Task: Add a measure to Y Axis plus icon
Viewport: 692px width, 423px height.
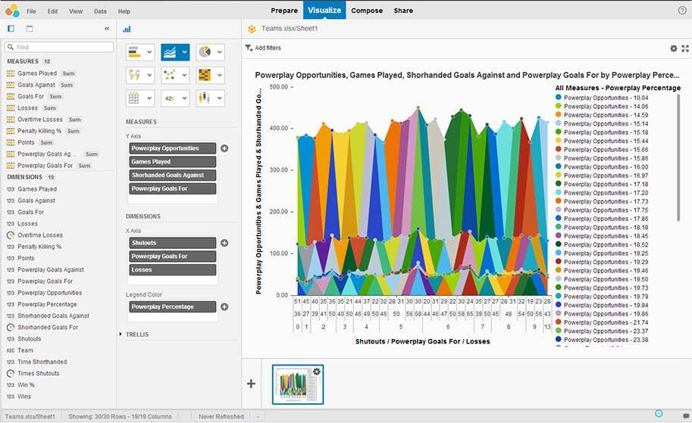Action: 224,148
